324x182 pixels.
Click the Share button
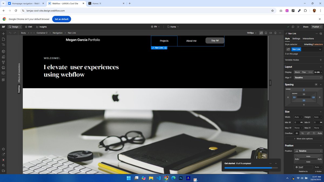pyautogui.click(x=305, y=27)
